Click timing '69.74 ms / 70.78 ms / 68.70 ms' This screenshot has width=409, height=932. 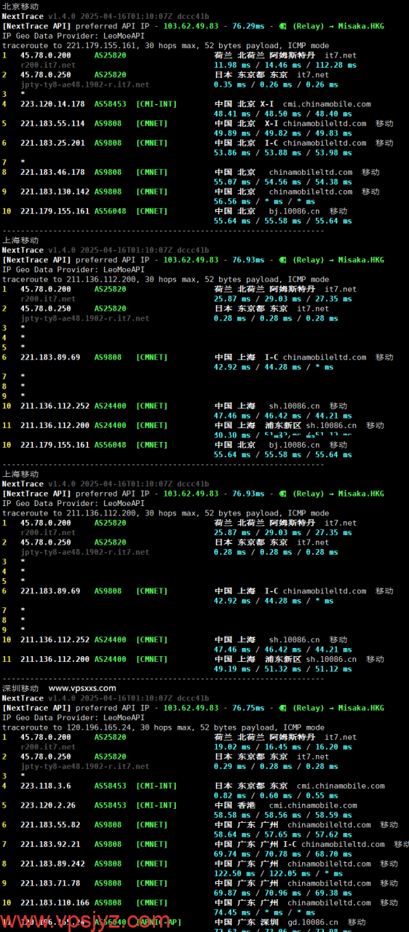[282, 854]
